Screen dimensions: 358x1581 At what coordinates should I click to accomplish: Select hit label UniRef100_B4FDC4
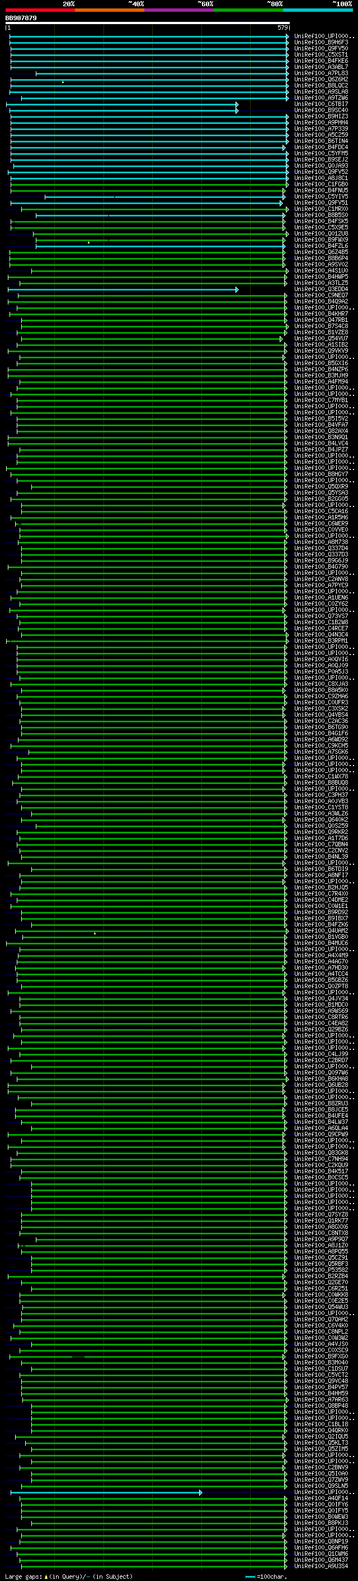[321, 148]
